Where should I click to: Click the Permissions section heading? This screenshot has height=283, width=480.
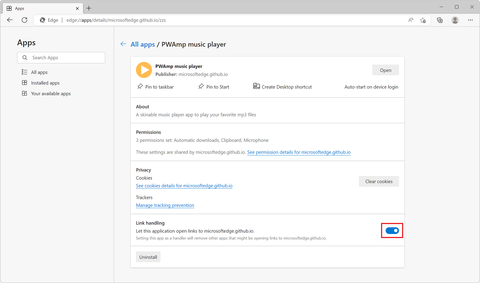[148, 132]
